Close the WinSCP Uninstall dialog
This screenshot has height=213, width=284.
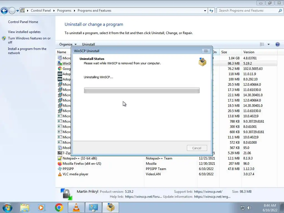click(206, 51)
